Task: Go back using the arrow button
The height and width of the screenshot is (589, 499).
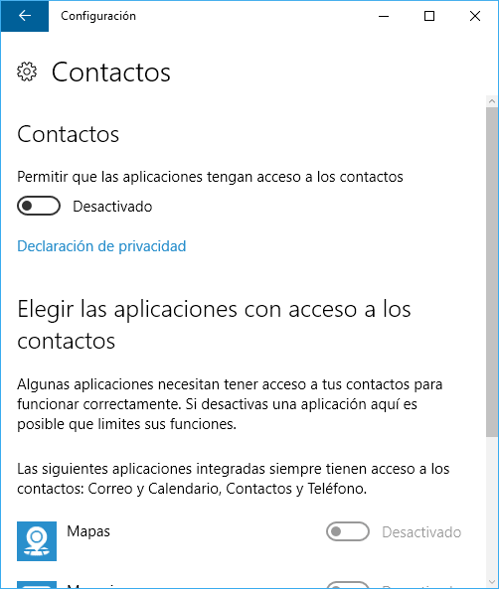Action: pos(25,16)
